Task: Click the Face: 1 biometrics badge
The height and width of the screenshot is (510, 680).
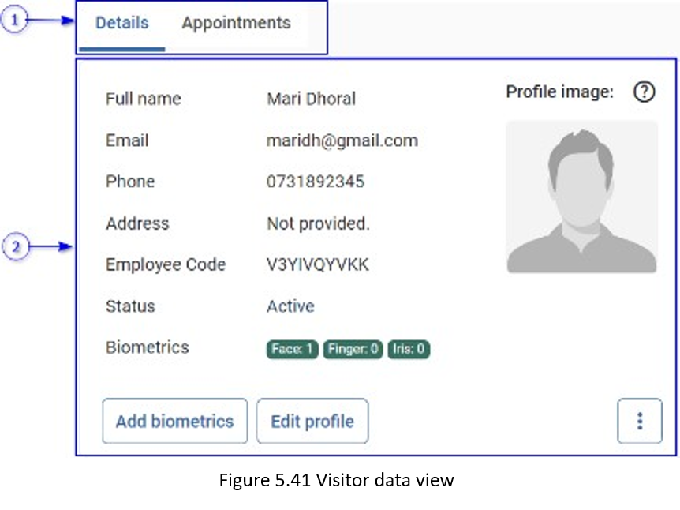Action: (293, 349)
